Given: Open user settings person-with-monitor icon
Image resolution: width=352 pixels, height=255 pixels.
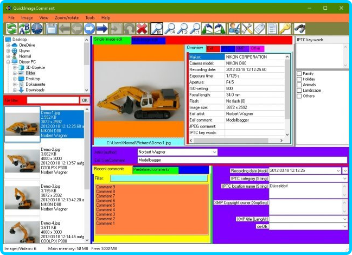Looking at the screenshot, I should pos(234,29).
